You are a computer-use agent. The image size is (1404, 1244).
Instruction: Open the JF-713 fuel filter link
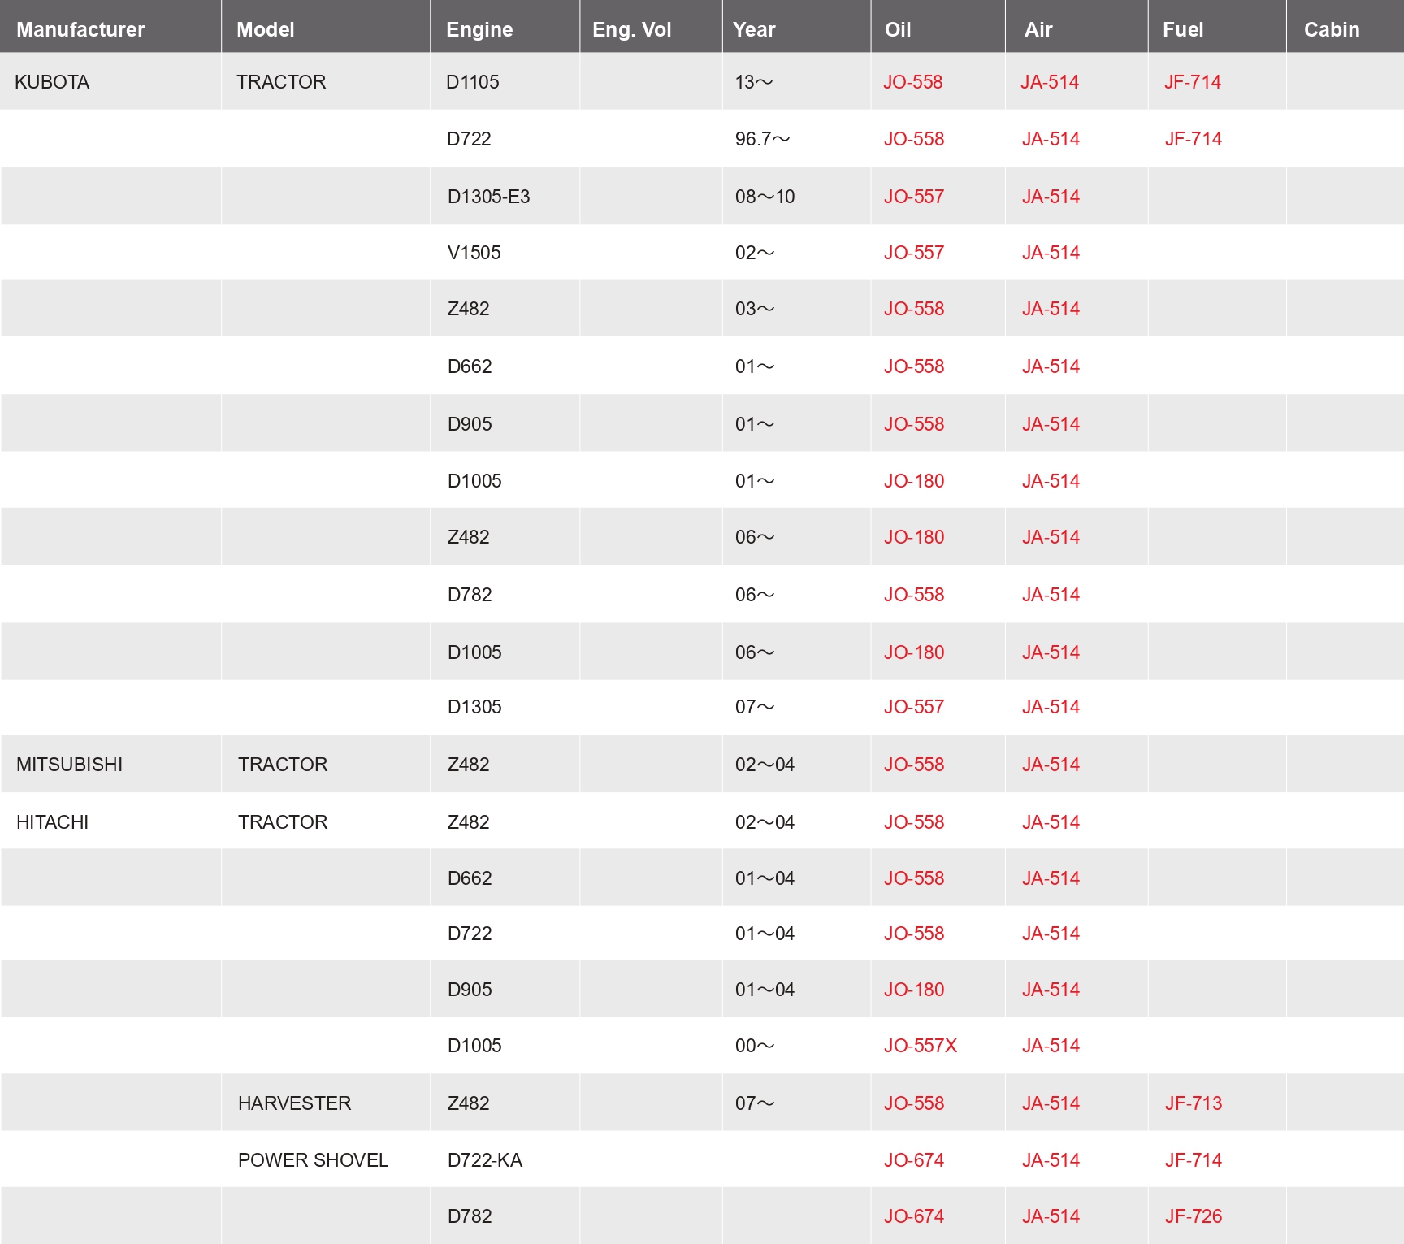coord(1193,1103)
